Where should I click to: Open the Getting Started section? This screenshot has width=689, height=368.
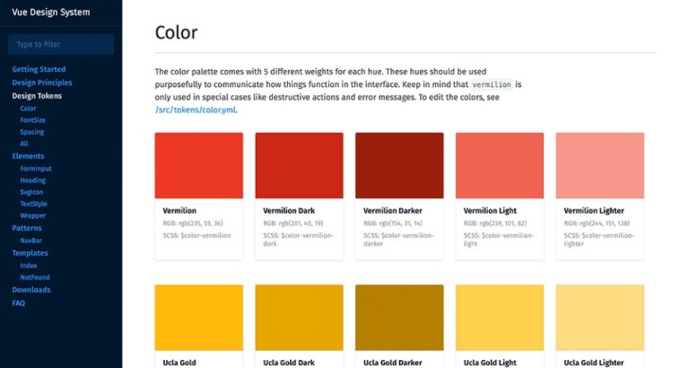[x=39, y=69]
